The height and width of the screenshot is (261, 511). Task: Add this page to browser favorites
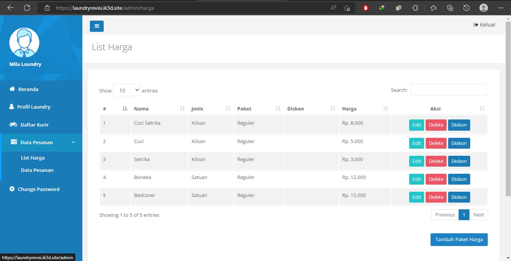347,8
